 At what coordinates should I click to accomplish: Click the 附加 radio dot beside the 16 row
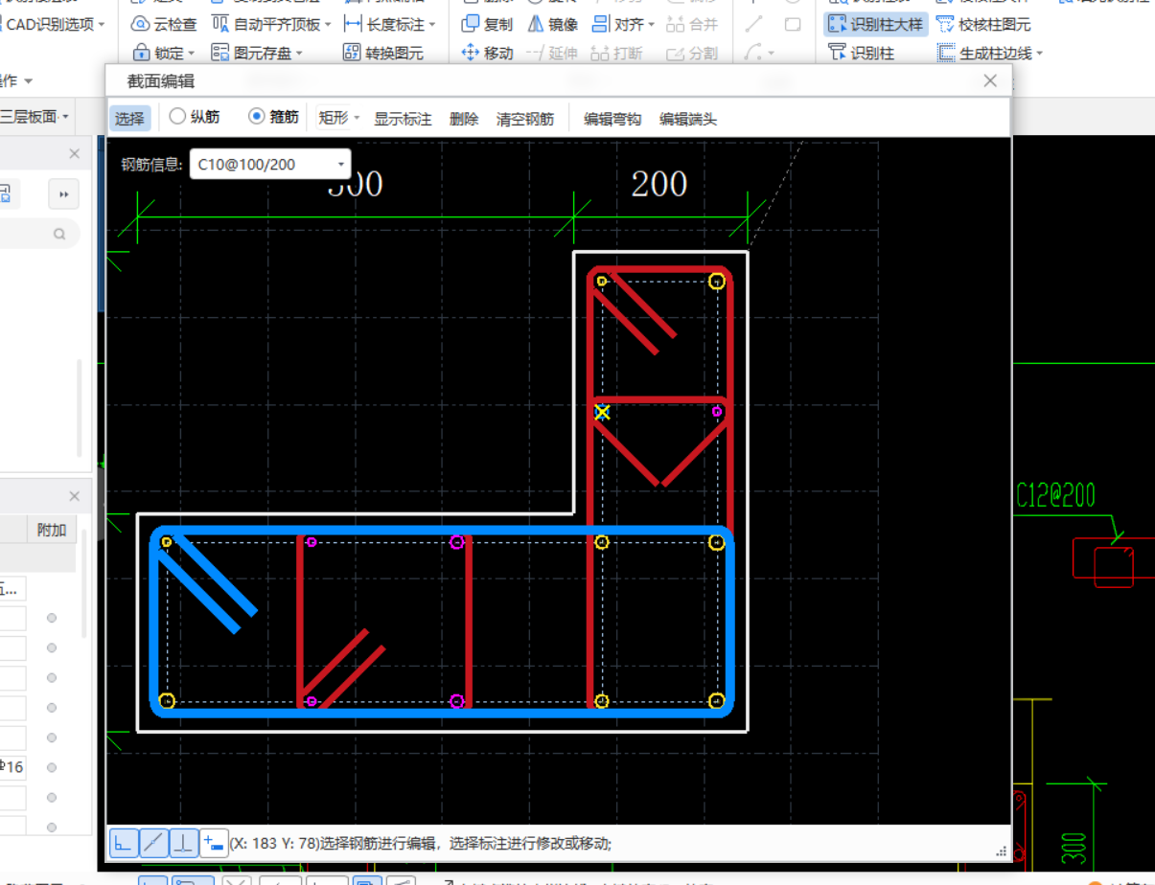point(52,767)
